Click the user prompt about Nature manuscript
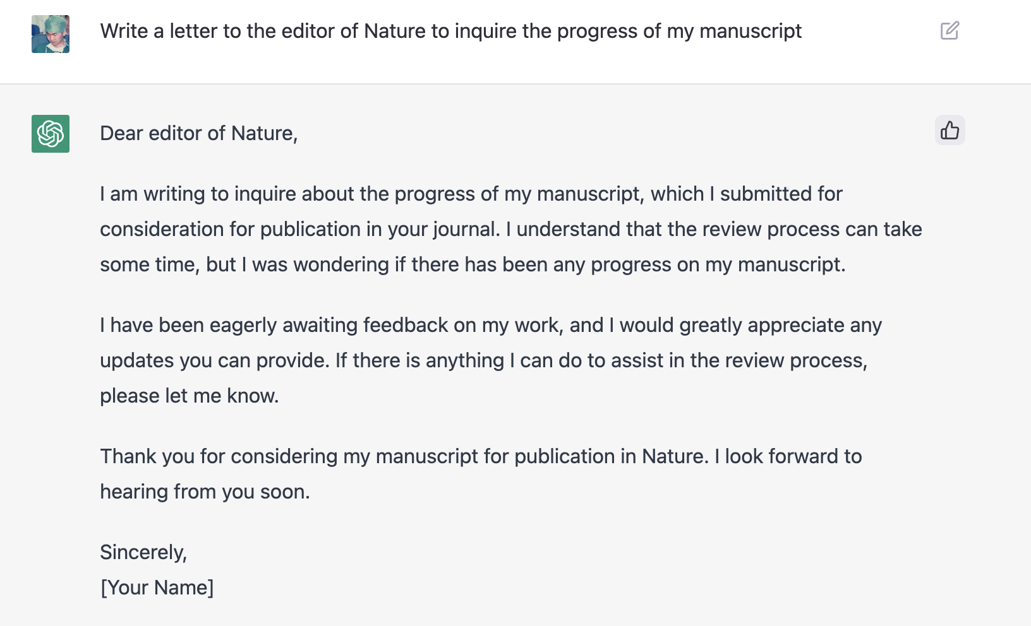Image resolution: width=1031 pixels, height=626 pixels. coord(450,31)
